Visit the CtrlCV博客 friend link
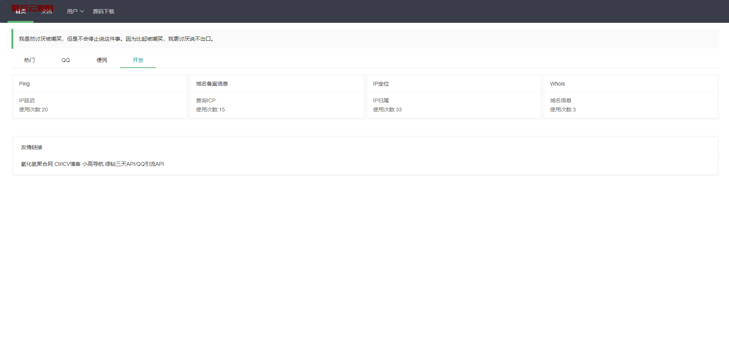Screen dimensions: 729x356 coord(67,164)
